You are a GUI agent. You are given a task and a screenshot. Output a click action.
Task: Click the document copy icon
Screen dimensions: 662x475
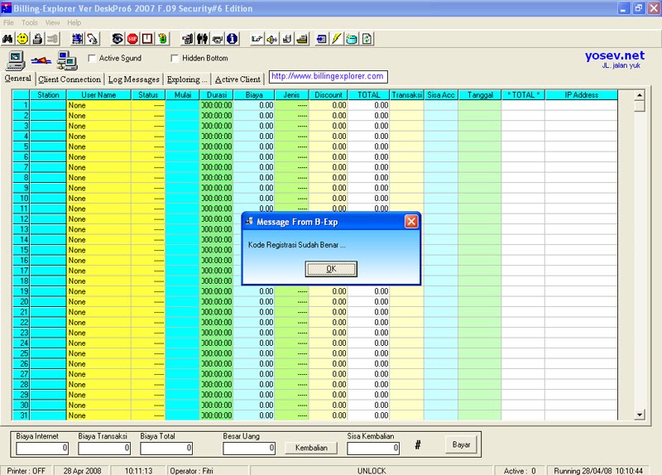[287, 39]
